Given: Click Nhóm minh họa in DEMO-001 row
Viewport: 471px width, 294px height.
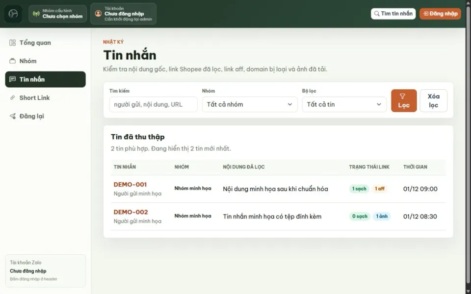Looking at the screenshot, I should pyautogui.click(x=193, y=188).
